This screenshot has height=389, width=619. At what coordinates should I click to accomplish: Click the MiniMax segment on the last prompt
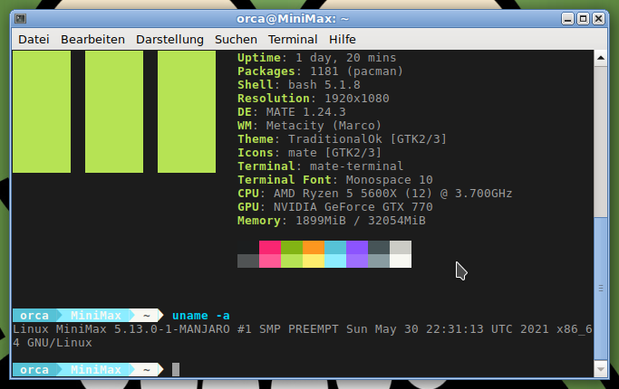coord(95,370)
